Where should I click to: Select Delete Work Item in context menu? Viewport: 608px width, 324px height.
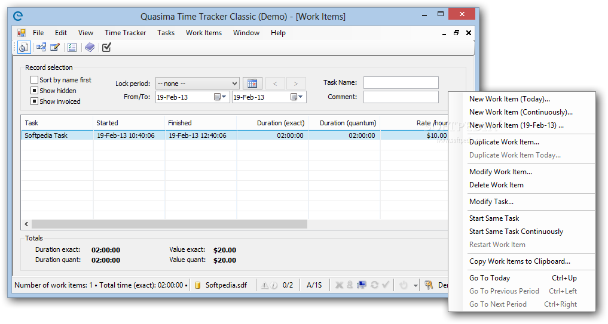click(521, 185)
